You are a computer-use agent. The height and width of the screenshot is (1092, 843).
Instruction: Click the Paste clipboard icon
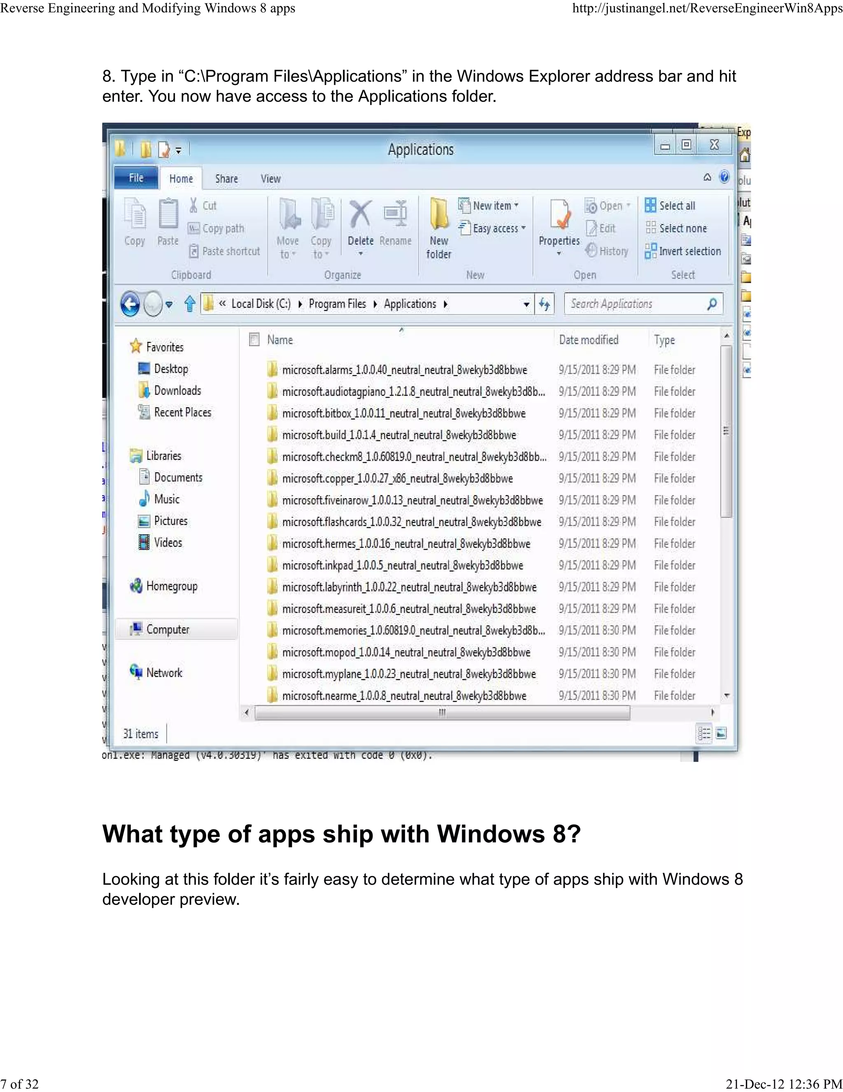click(168, 213)
